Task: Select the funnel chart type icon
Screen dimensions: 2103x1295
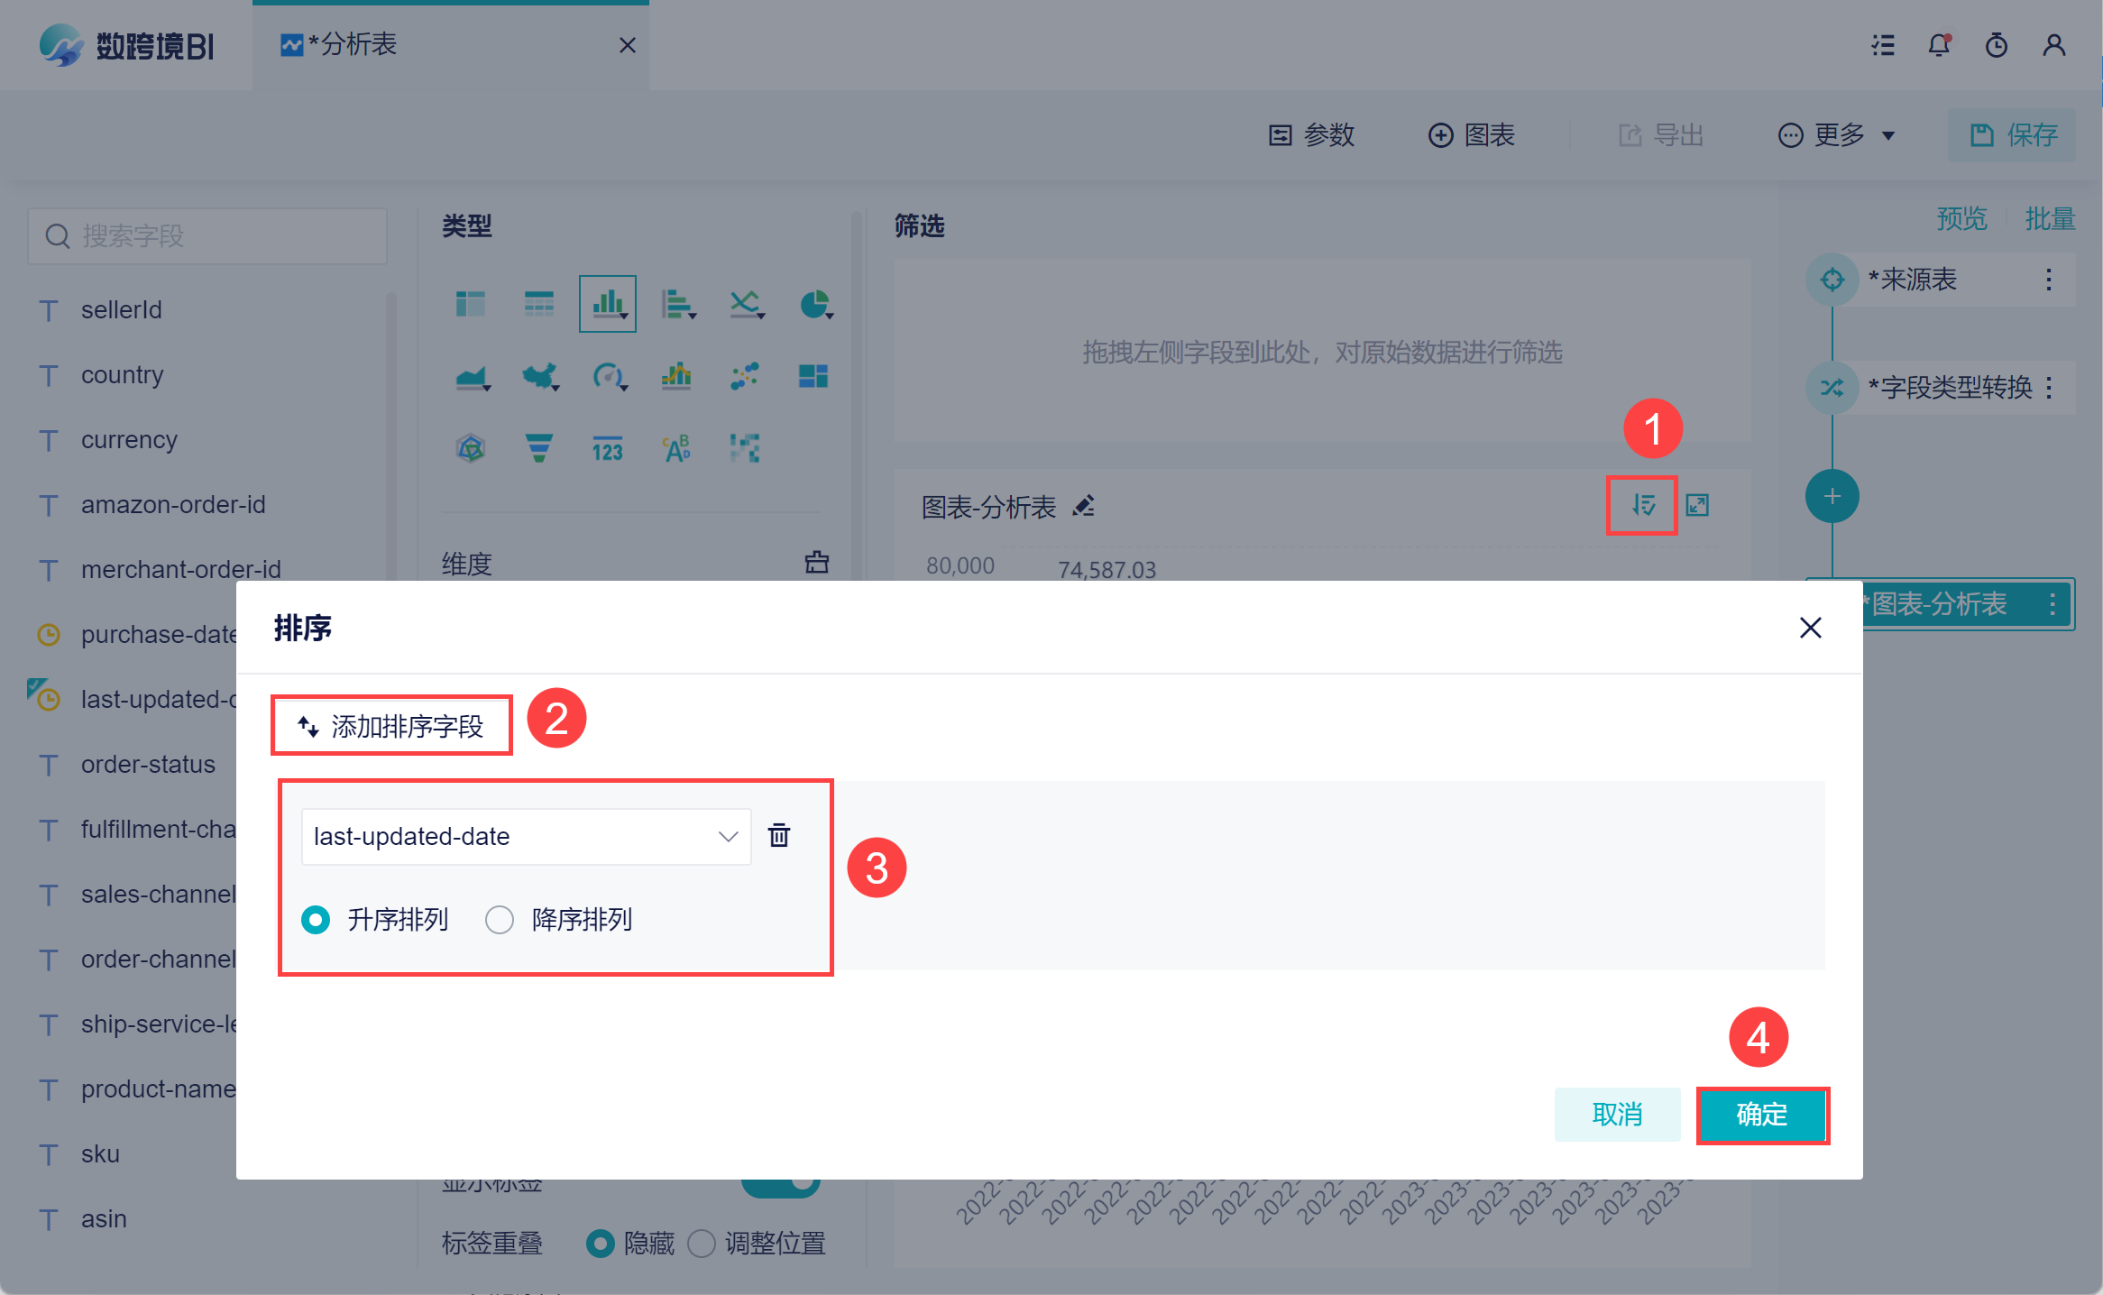Action: (538, 447)
